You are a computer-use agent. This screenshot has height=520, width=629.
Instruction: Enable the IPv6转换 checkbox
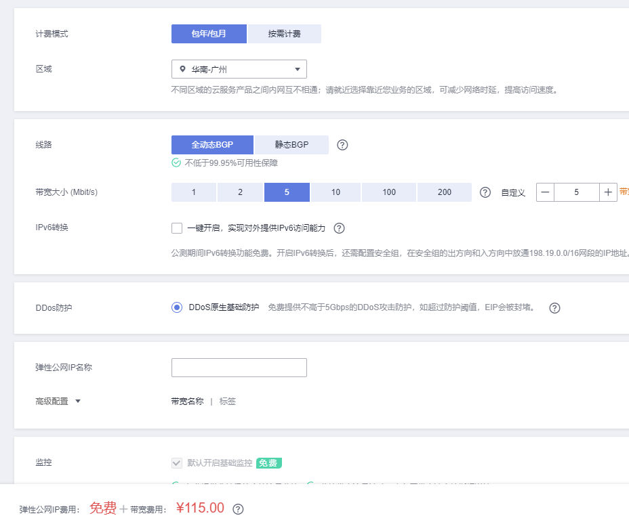click(x=177, y=228)
